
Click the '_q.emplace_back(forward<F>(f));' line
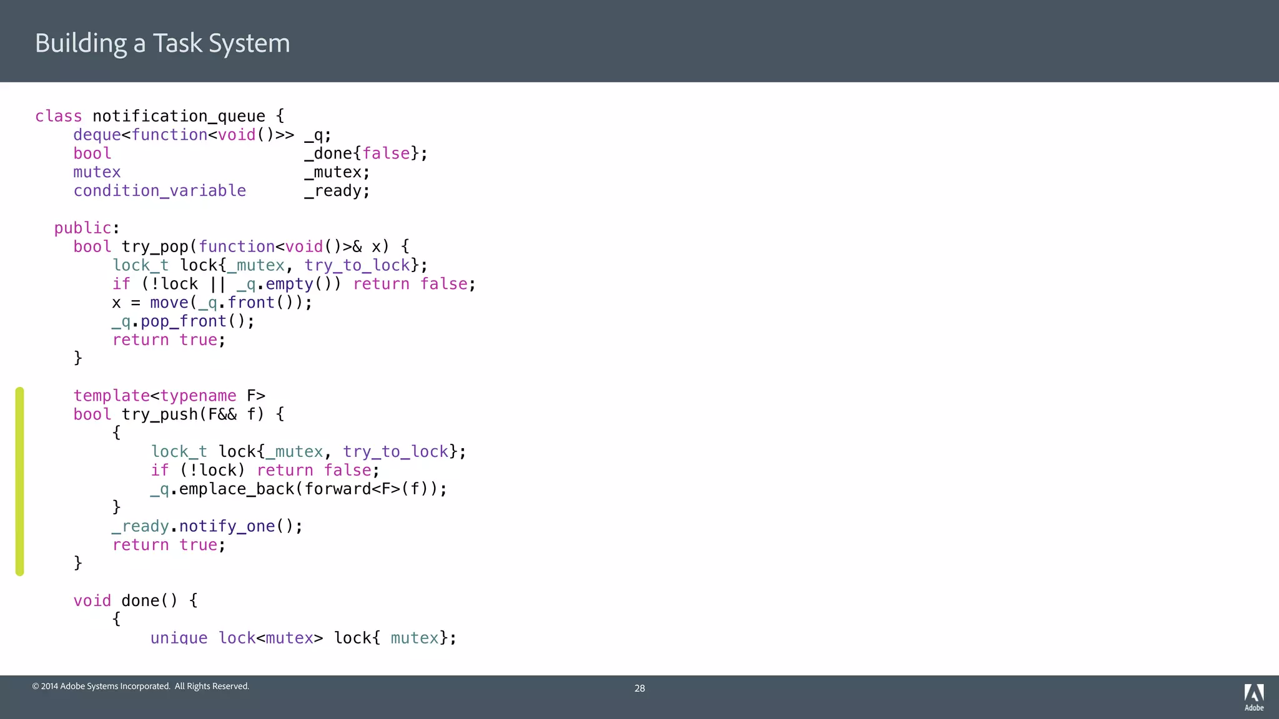click(x=299, y=489)
